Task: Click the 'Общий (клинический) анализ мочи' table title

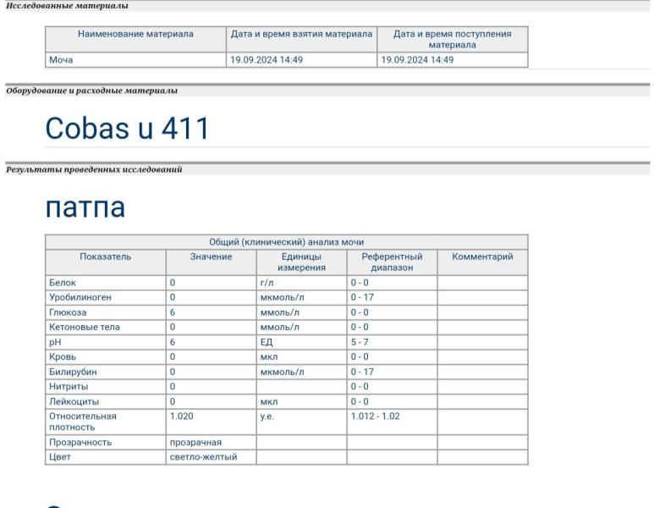Action: [x=286, y=242]
